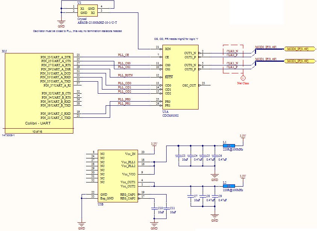Screen dimensions: 317x231
Task: Click the U3B designator text
Action: tap(100, 205)
